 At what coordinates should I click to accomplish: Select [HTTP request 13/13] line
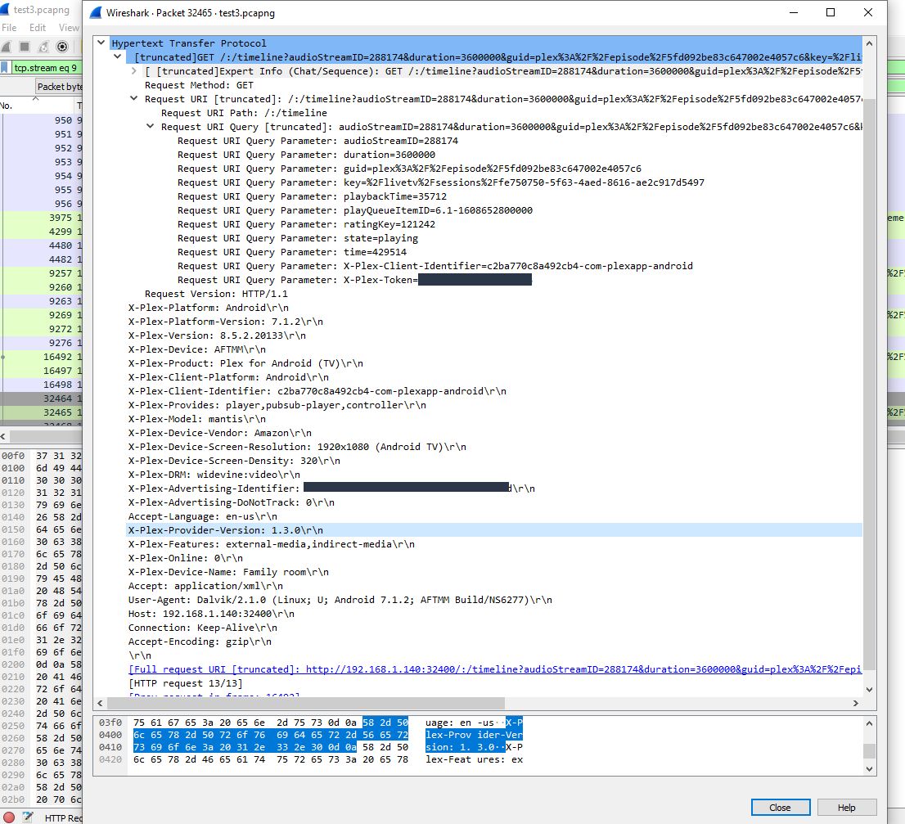185,683
